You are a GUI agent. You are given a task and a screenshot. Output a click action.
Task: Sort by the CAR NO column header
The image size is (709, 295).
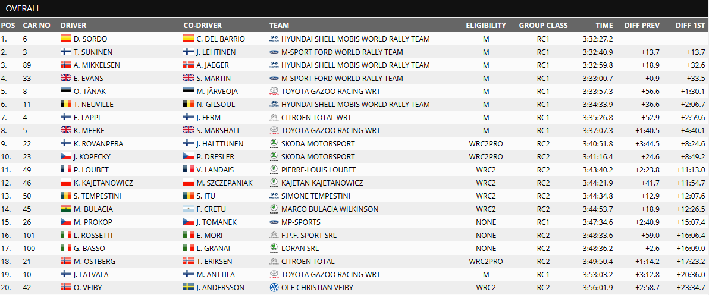click(37, 26)
